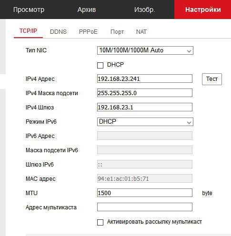
Task: Click the IPv4 Адрес field
Action: click(145, 79)
